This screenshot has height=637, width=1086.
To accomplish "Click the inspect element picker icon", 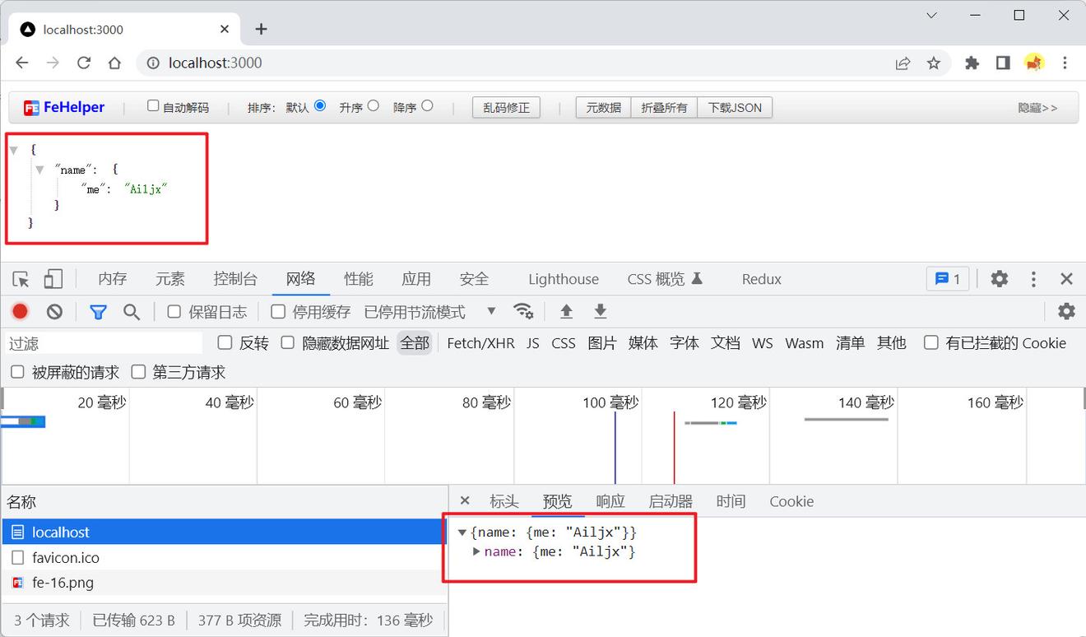I will (x=21, y=279).
